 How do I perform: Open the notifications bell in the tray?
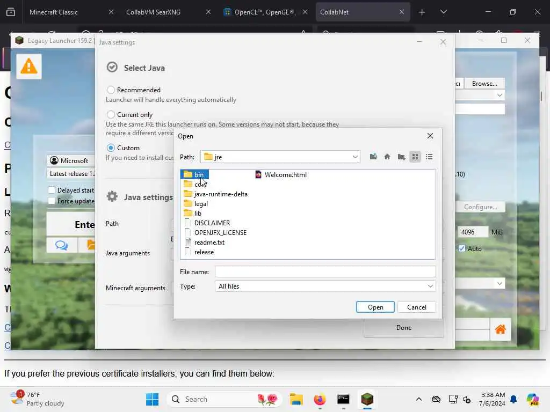pos(513,399)
